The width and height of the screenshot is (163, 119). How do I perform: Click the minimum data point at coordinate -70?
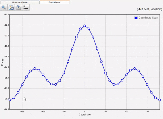pyautogui.click(x=55, y=84)
